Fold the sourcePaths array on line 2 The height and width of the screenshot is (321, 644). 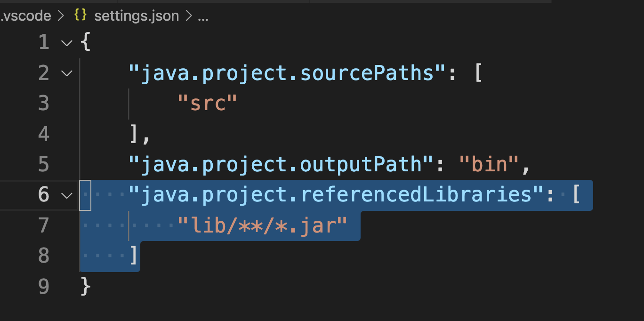(x=67, y=73)
